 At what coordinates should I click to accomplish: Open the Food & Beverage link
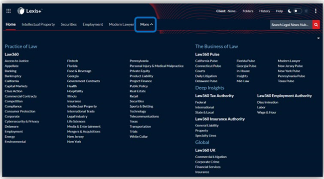(x=79, y=71)
